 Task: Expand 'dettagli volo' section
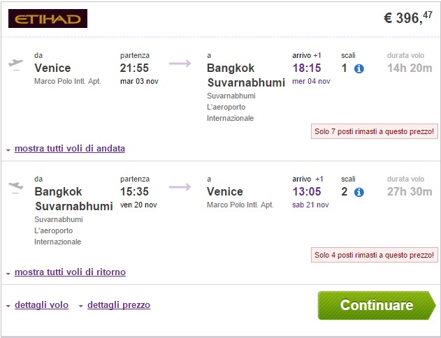[x=41, y=305]
